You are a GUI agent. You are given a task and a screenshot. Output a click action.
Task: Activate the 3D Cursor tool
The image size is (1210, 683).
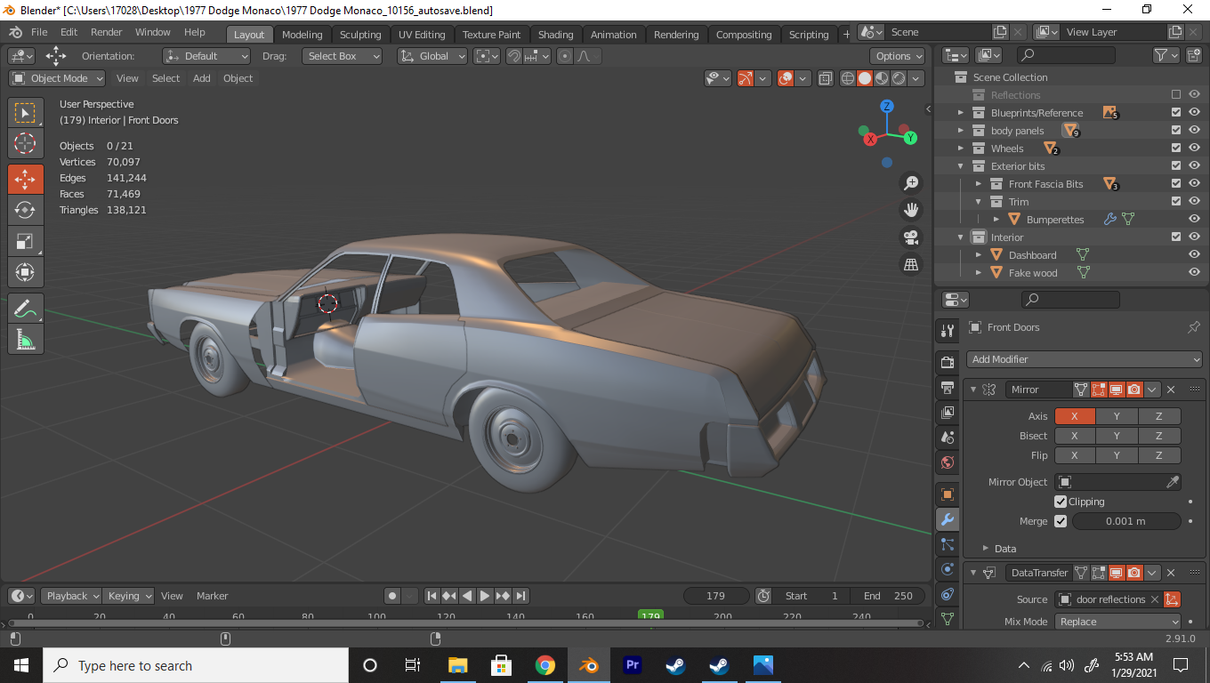[25, 143]
